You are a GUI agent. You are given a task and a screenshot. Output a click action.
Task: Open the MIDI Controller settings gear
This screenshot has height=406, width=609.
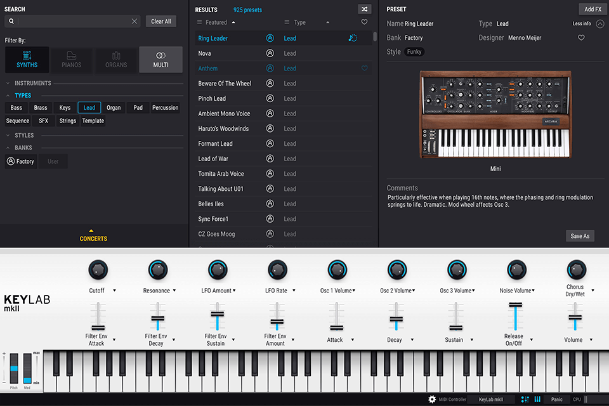click(x=432, y=399)
